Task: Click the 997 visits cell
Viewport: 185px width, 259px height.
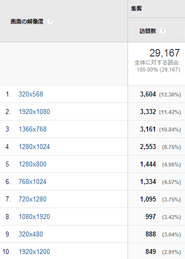Action: pos(150,216)
